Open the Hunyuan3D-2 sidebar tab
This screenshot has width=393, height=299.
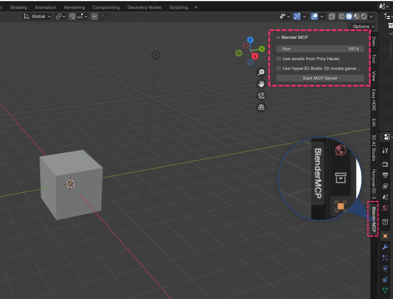(x=374, y=184)
